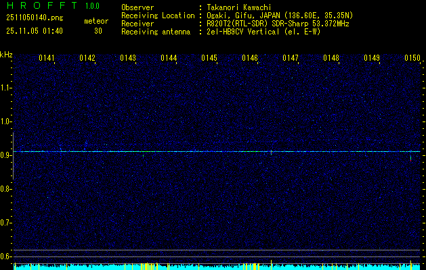Click the 2el-HB9CV Vertical antenna text
Viewport: 426px width, 270px height.
coord(263,32)
